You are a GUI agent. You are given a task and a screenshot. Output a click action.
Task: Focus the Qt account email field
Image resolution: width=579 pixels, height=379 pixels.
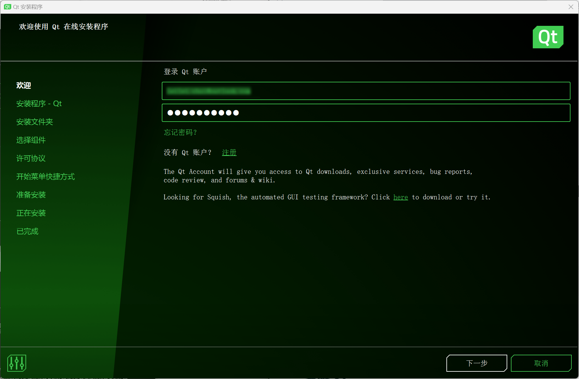point(366,91)
